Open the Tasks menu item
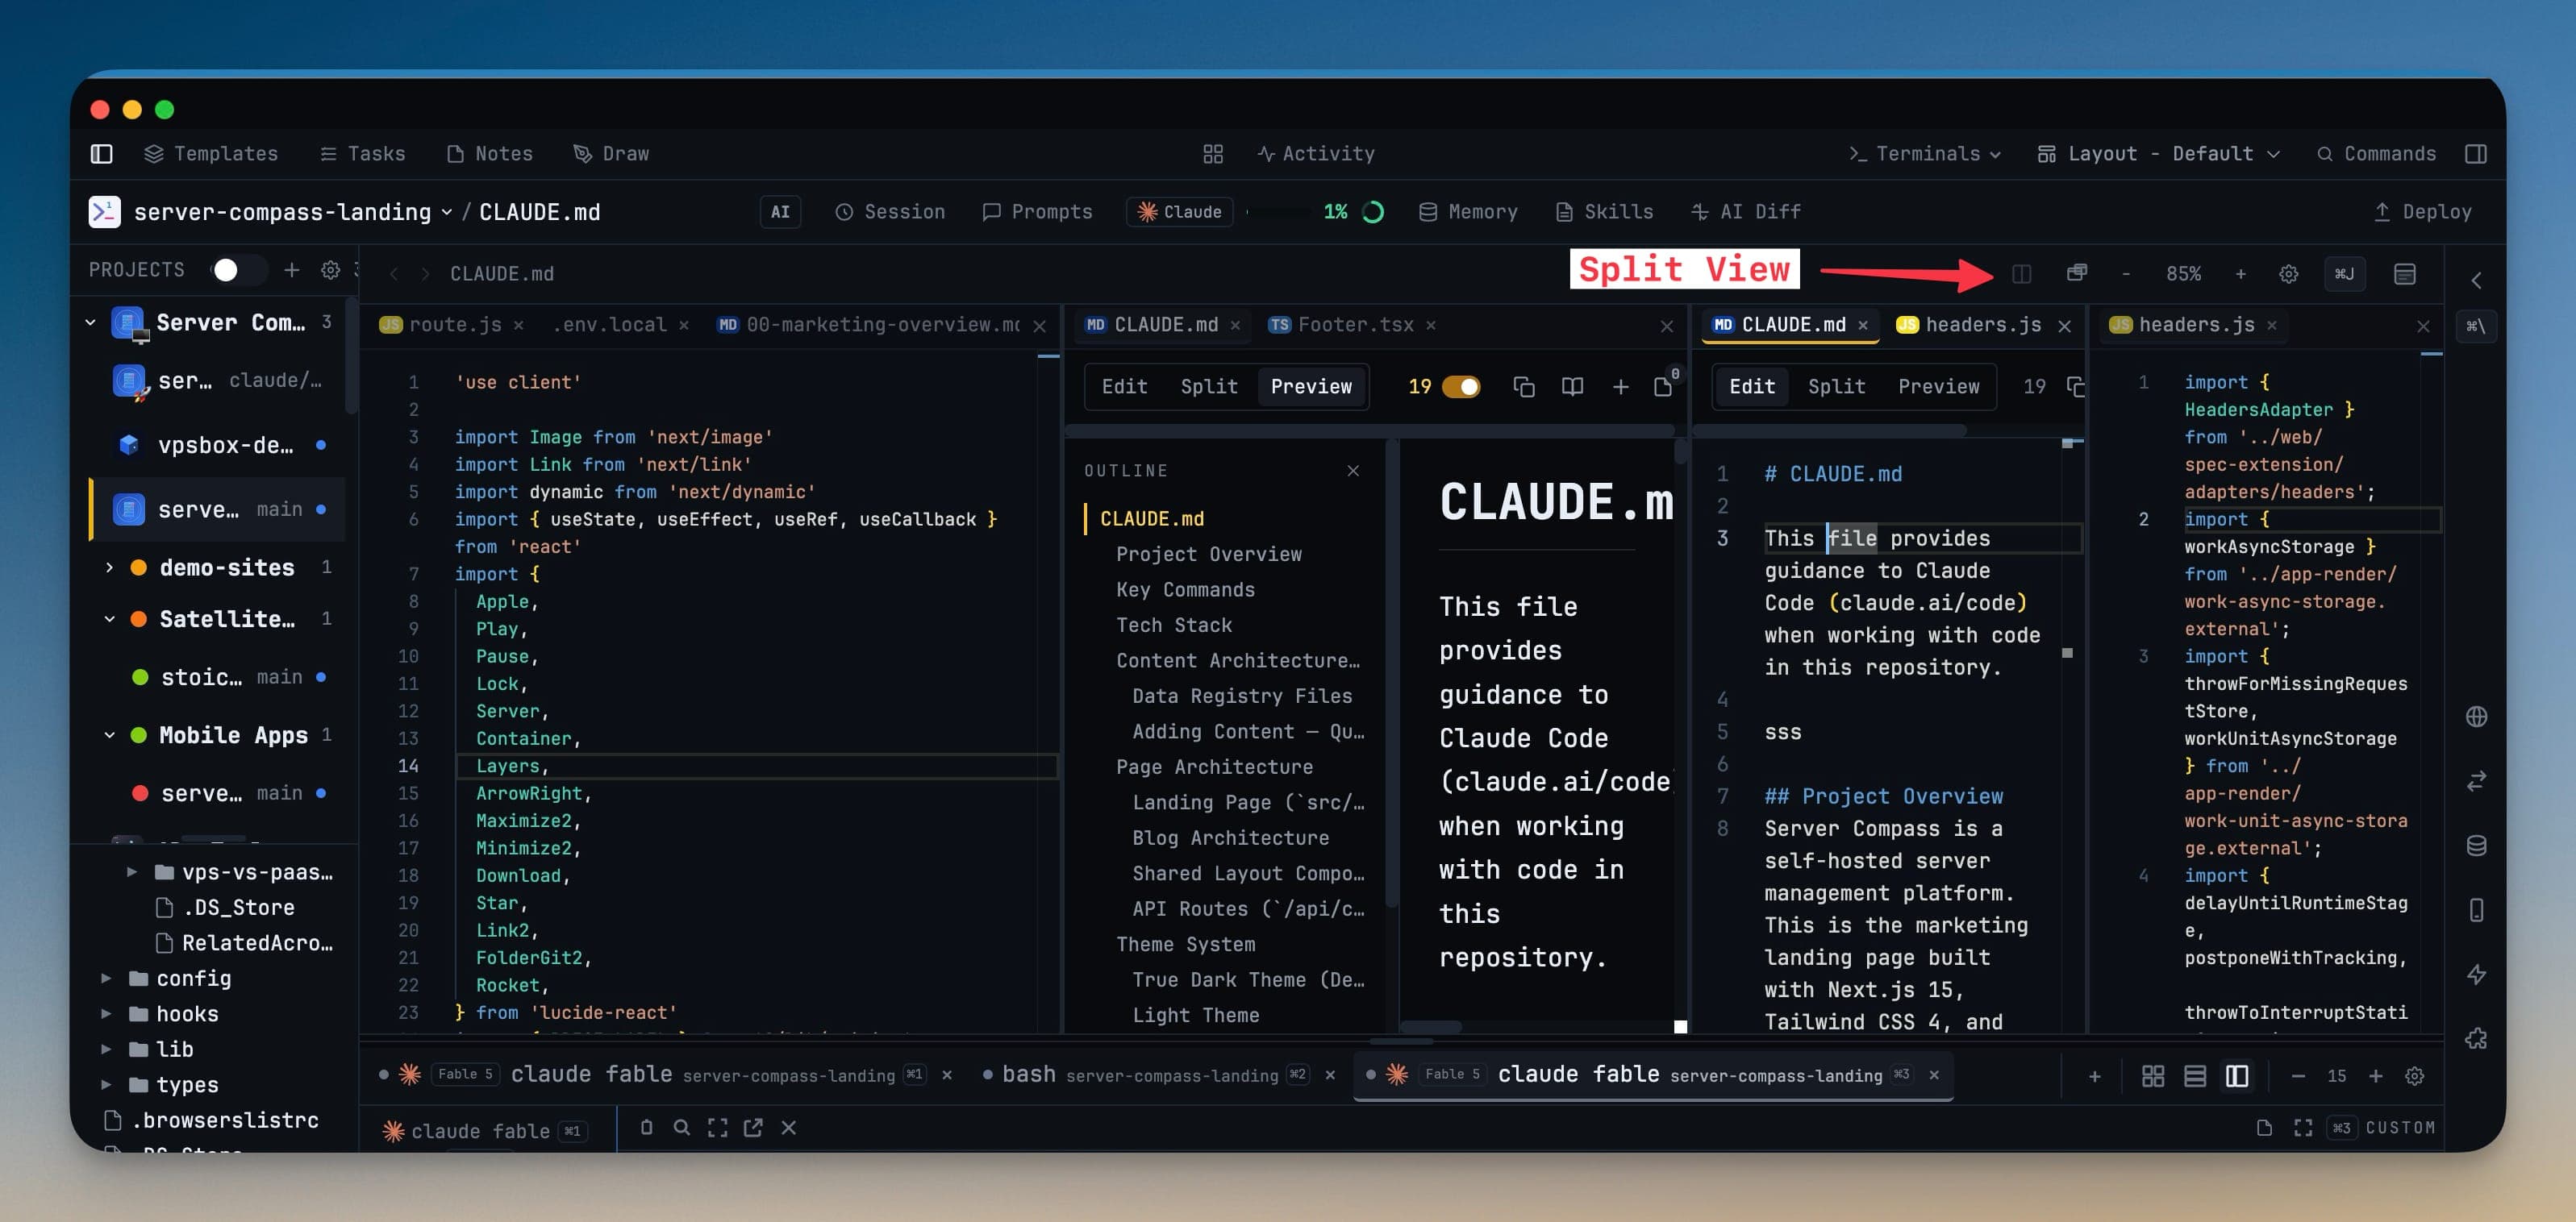 pyautogui.click(x=362, y=154)
